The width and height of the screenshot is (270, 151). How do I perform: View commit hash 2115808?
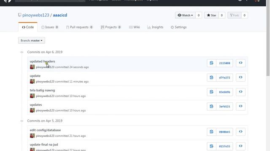pyautogui.click(x=224, y=63)
